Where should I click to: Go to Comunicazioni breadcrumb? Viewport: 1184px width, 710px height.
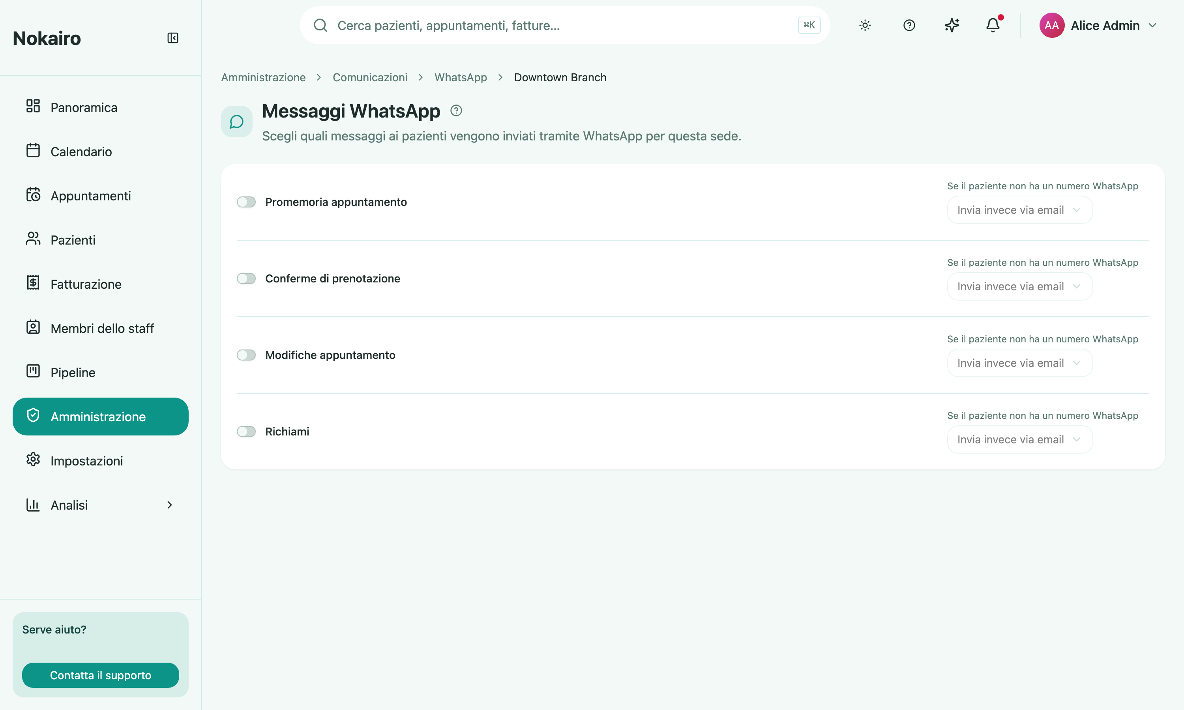[x=370, y=77]
